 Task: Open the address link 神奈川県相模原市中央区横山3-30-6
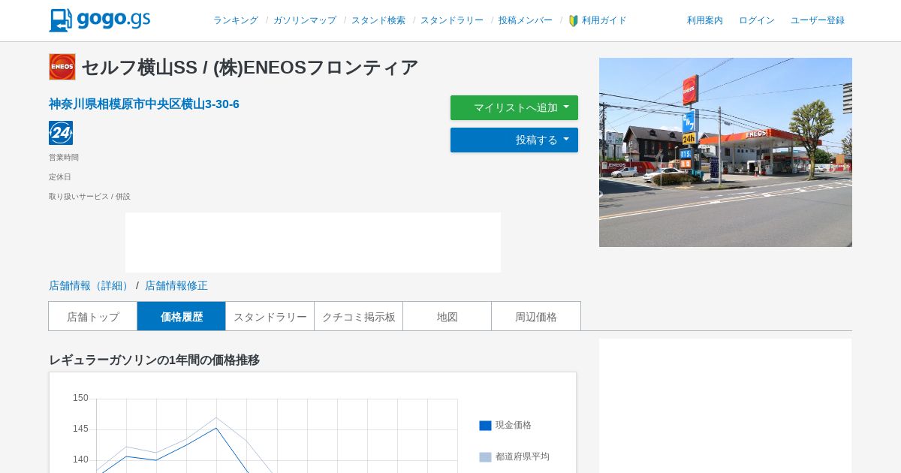(x=144, y=104)
